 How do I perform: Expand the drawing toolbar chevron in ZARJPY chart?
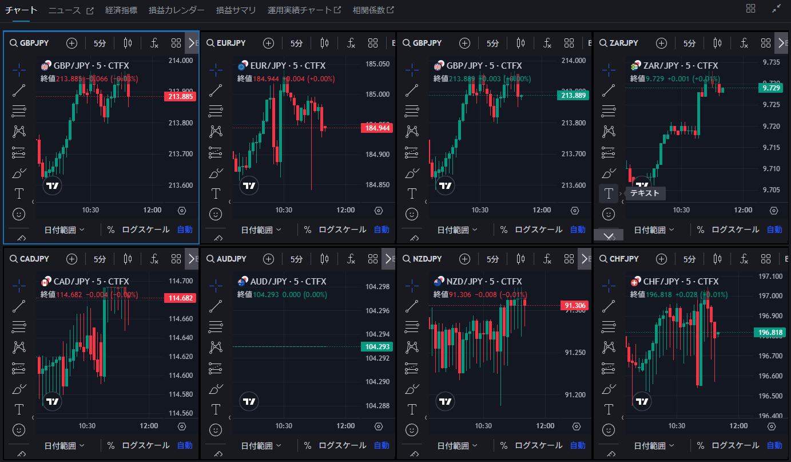[609, 235]
